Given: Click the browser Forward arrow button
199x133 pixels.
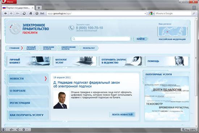Looking at the screenshot, I should 11,13.
